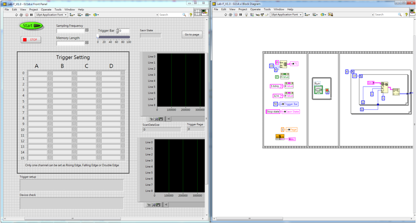Click Run Continuously in Block Diagram toolbar
The image size is (416, 223).
click(230, 14)
